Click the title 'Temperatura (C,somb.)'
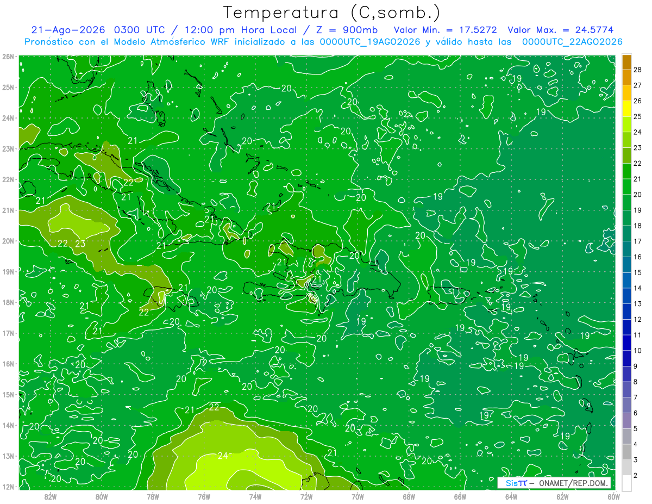 332,13
